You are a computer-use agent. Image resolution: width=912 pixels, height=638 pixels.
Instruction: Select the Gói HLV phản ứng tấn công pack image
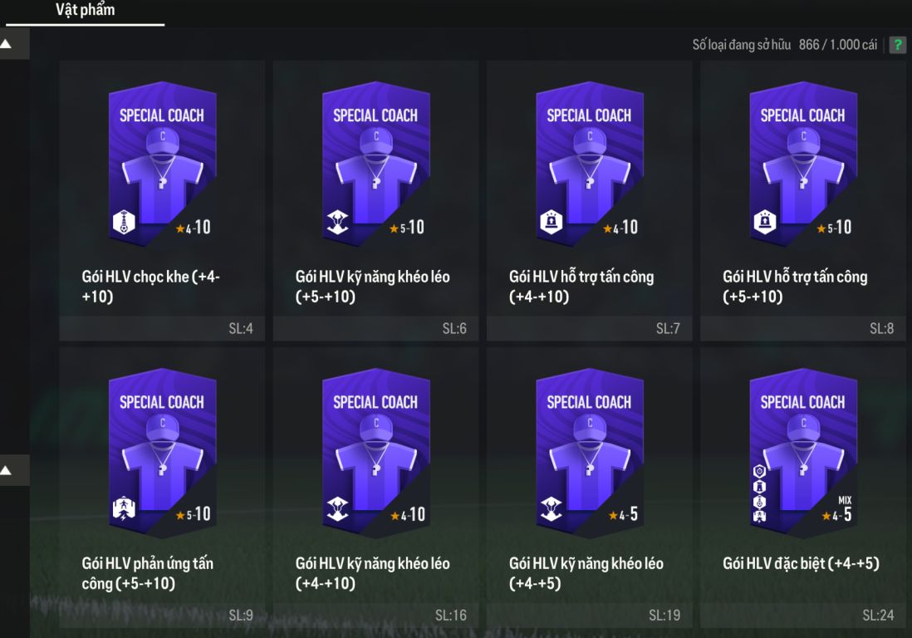tap(162, 450)
